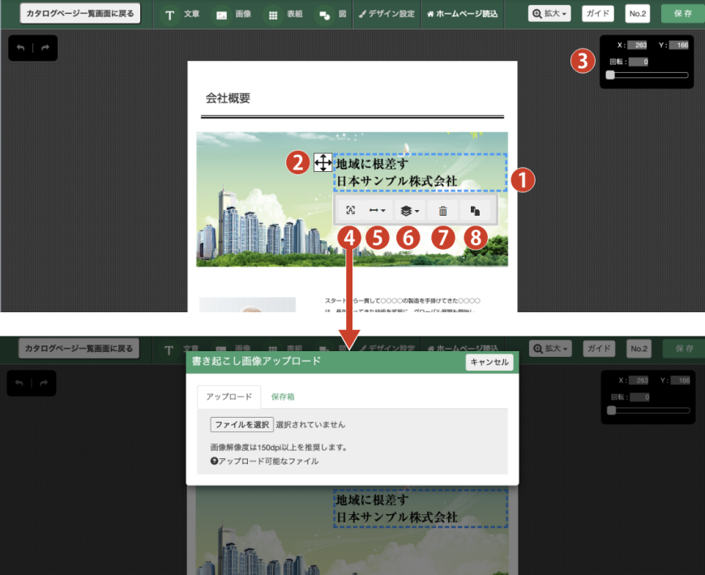The height and width of the screenshot is (575, 705).
Task: Click the redo arrow in the upper editor
Action: [x=45, y=49]
